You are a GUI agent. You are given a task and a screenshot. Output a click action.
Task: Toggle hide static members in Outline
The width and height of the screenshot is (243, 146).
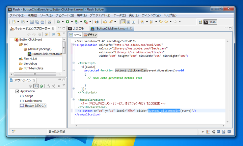click(54, 86)
